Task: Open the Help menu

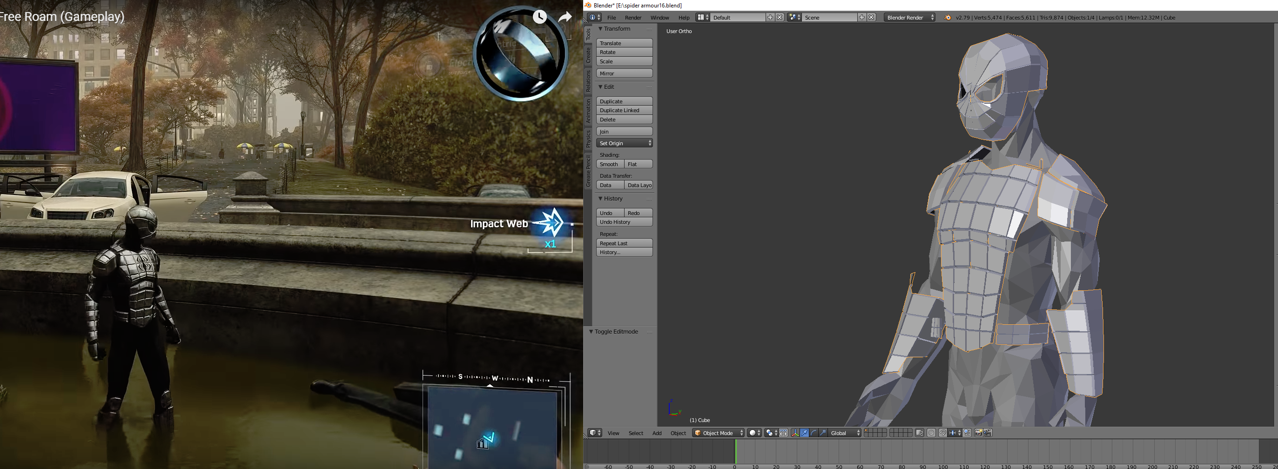Action: coord(684,17)
